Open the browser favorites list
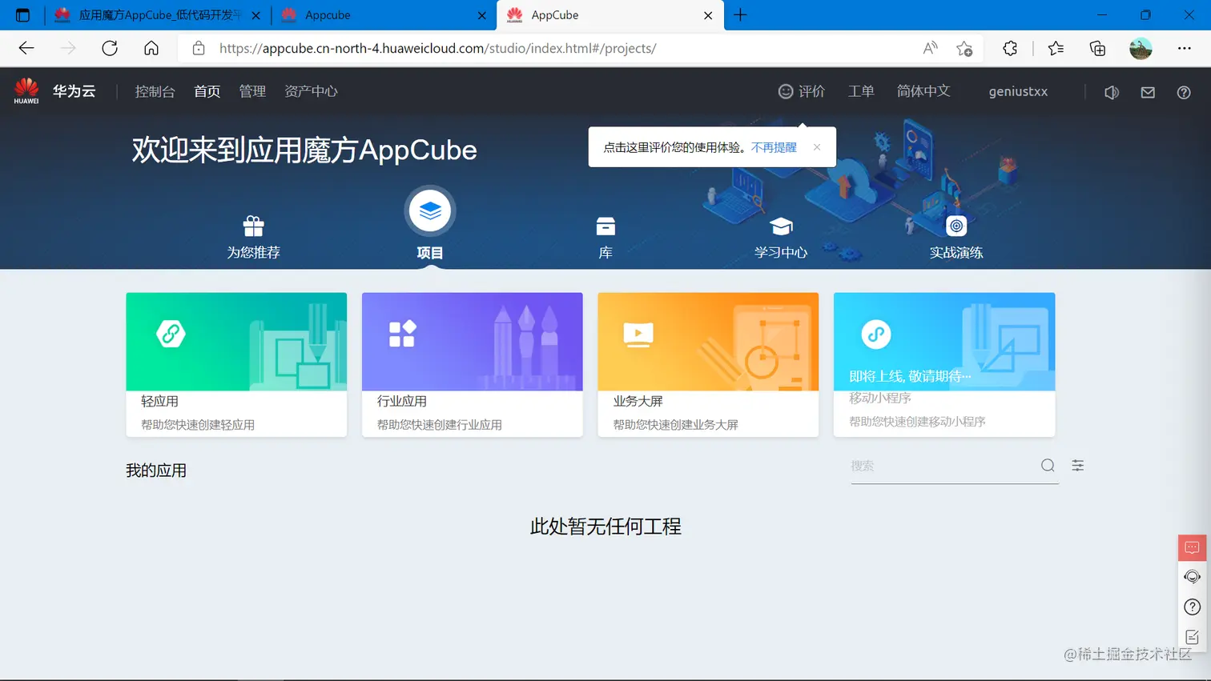 (x=1056, y=48)
